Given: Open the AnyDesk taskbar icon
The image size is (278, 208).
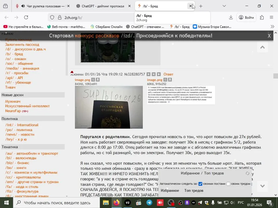Looking at the screenshot, I should [x=160, y=203].
